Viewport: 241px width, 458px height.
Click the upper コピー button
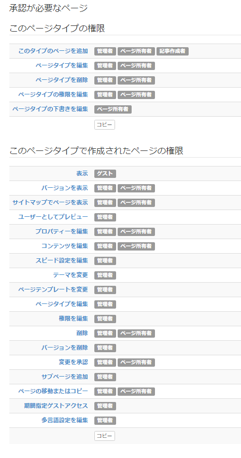(x=105, y=124)
